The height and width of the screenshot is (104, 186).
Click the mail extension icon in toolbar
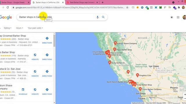[133, 8]
